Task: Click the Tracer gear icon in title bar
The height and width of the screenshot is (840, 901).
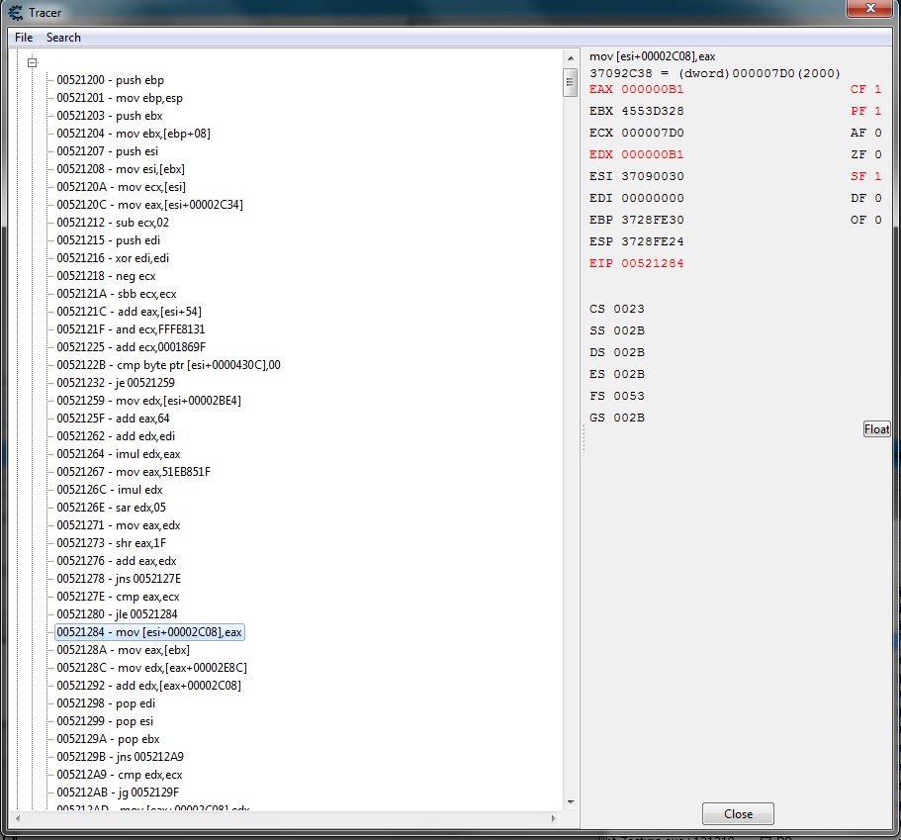Action: [x=16, y=13]
